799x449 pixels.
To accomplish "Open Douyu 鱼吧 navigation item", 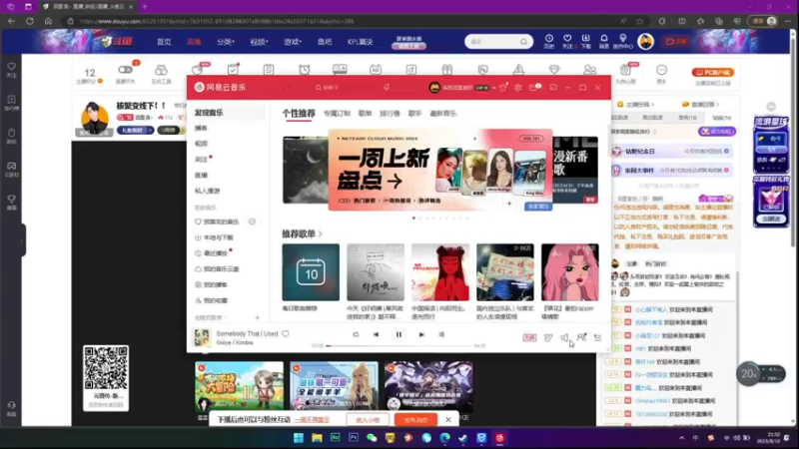I will click(325, 42).
